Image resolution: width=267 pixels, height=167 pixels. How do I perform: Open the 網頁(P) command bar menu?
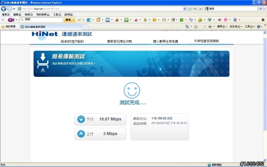222,27
